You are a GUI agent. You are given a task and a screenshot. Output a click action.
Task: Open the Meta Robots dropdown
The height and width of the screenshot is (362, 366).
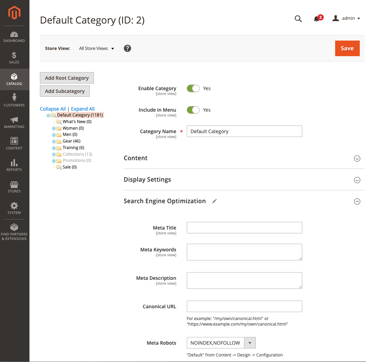click(221, 343)
